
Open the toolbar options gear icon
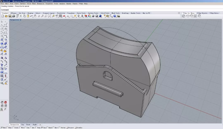(x=179, y=13)
